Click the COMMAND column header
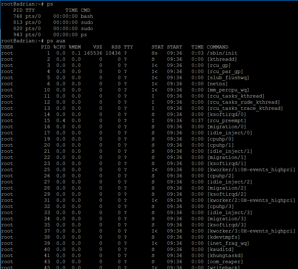298x269 pixels. tap(217, 47)
